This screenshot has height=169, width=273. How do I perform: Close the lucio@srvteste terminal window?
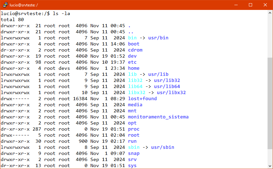(x=265, y=5)
